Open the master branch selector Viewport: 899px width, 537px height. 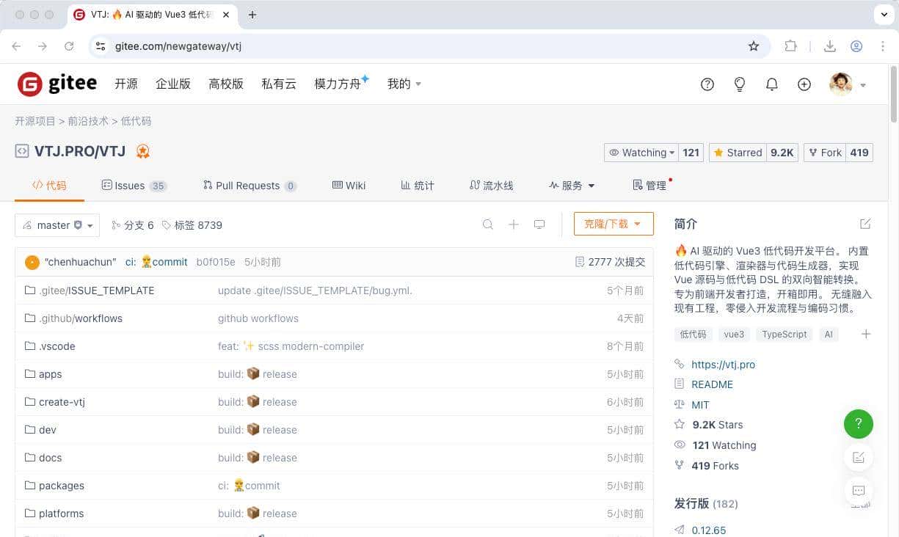click(57, 224)
